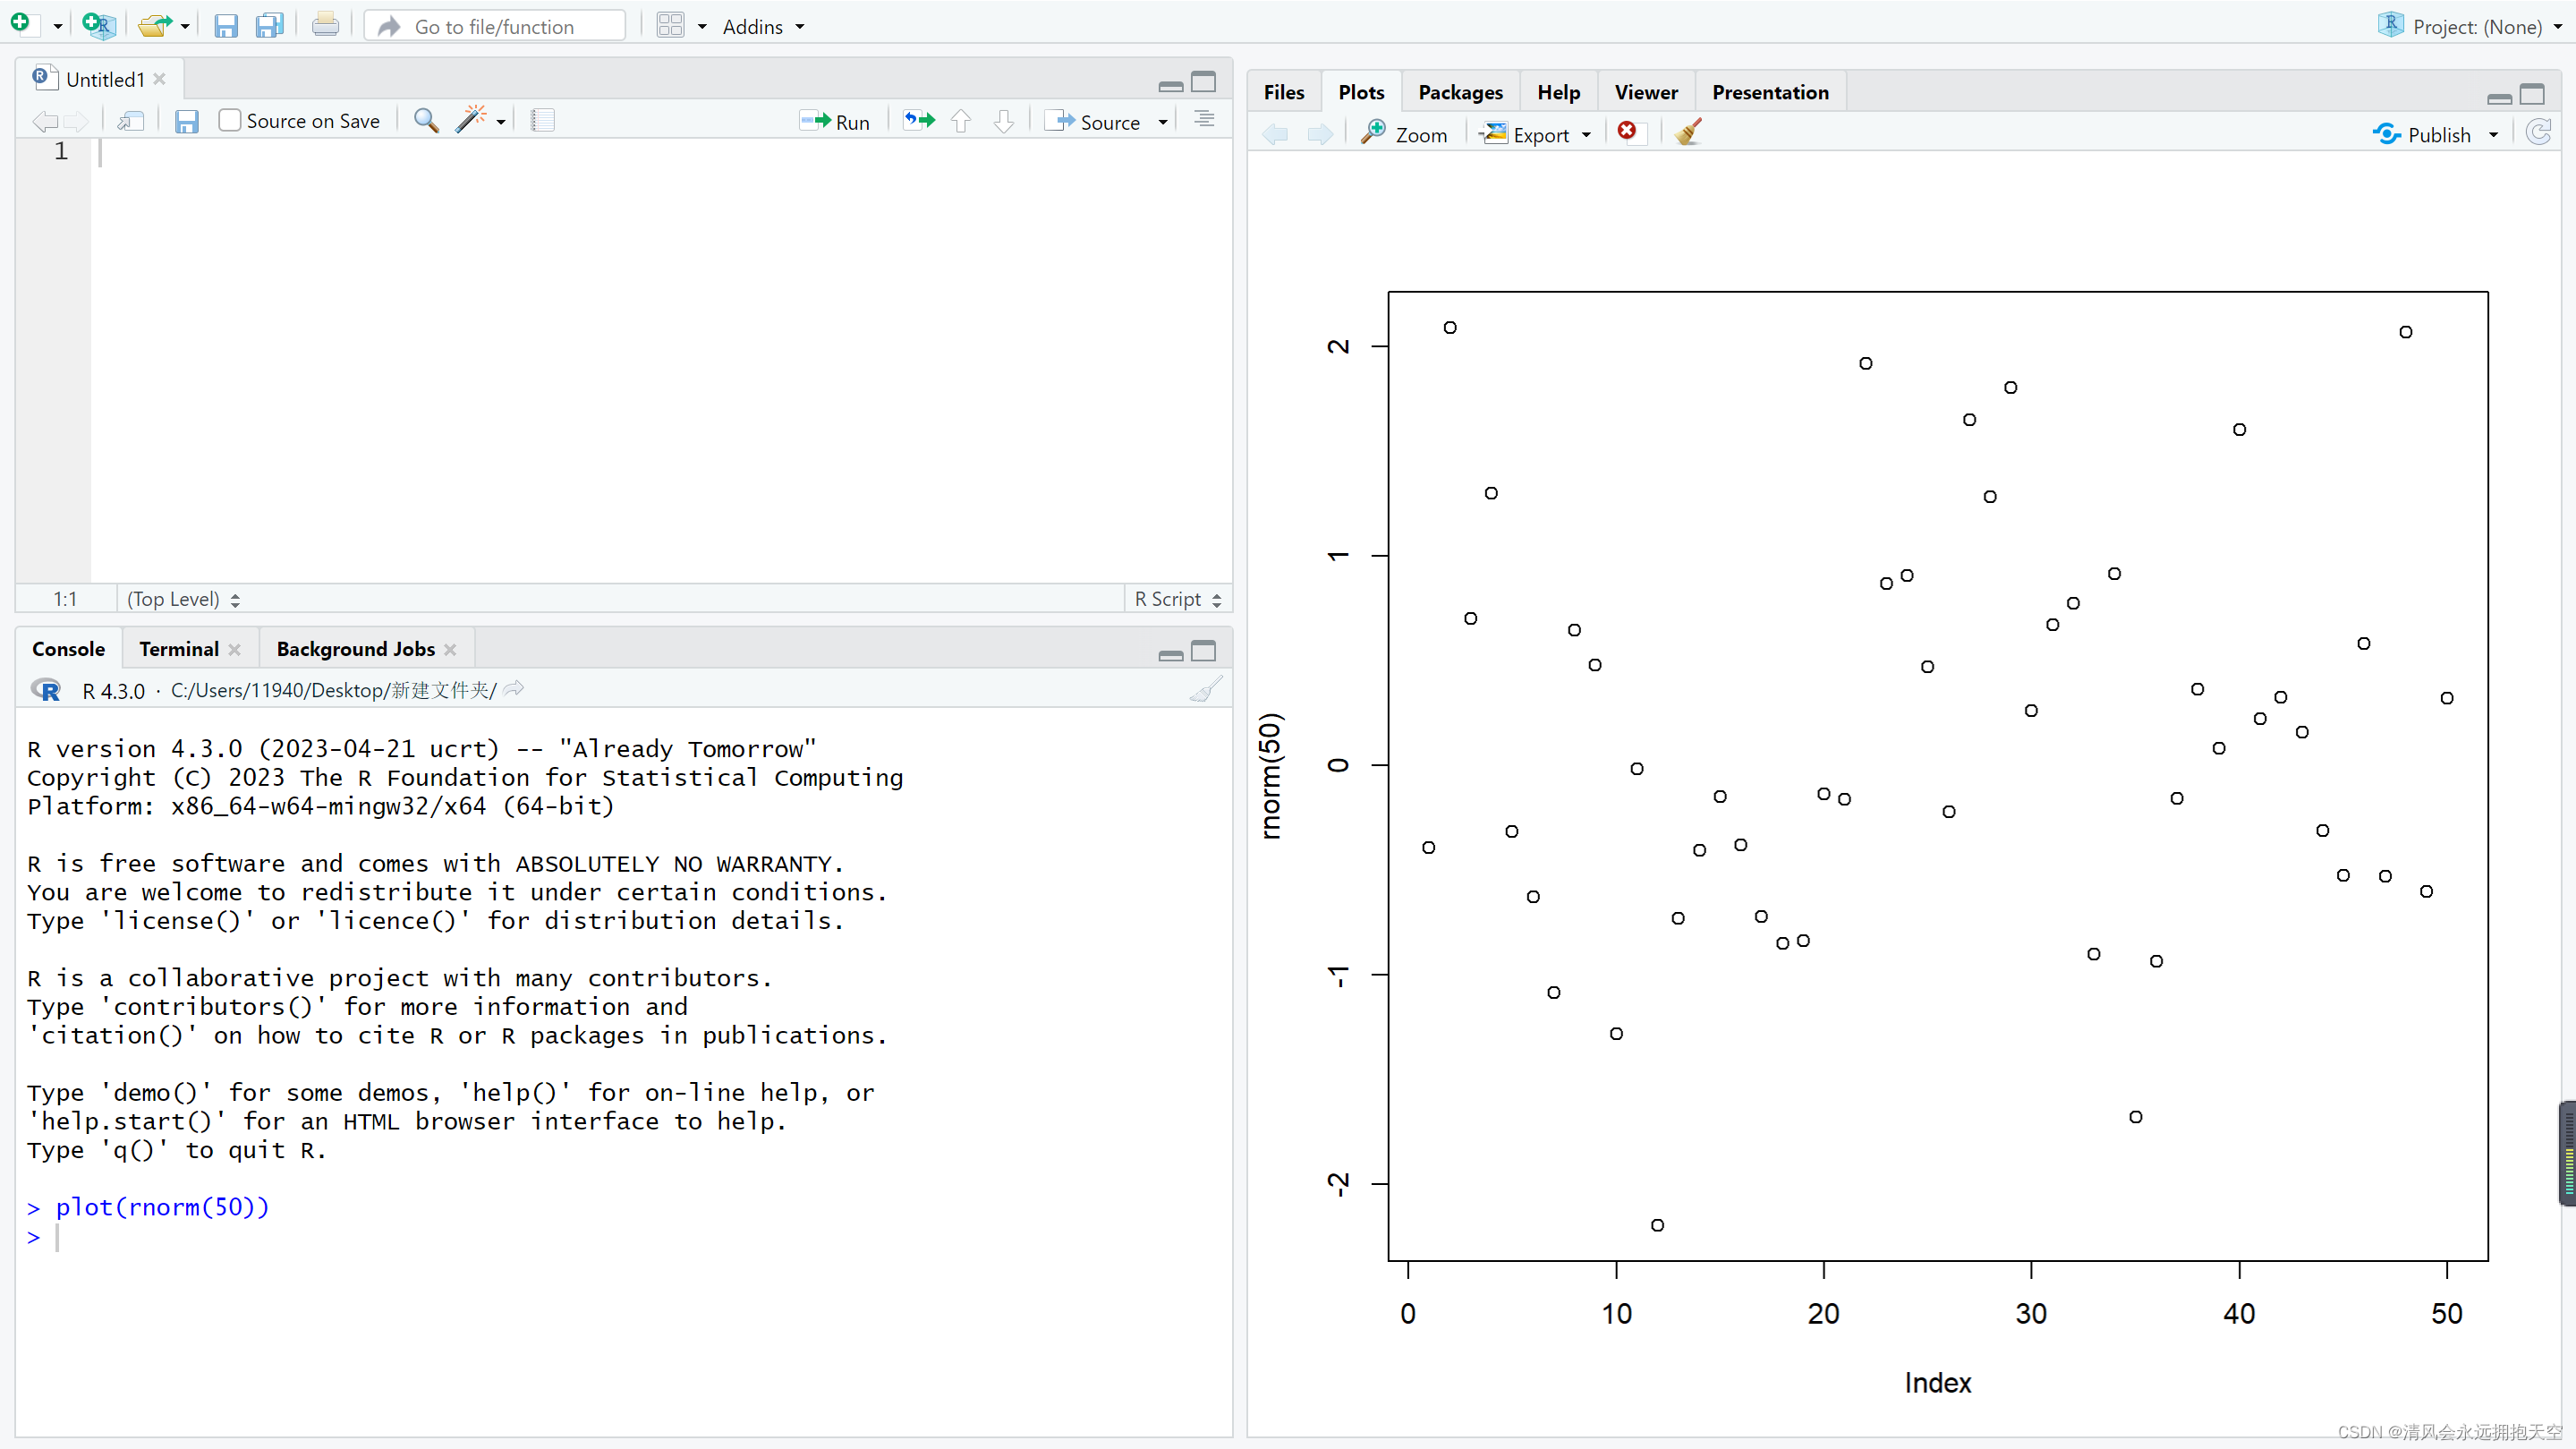Publish the current plot
Viewport: 2576px width, 1449px height.
(2421, 135)
